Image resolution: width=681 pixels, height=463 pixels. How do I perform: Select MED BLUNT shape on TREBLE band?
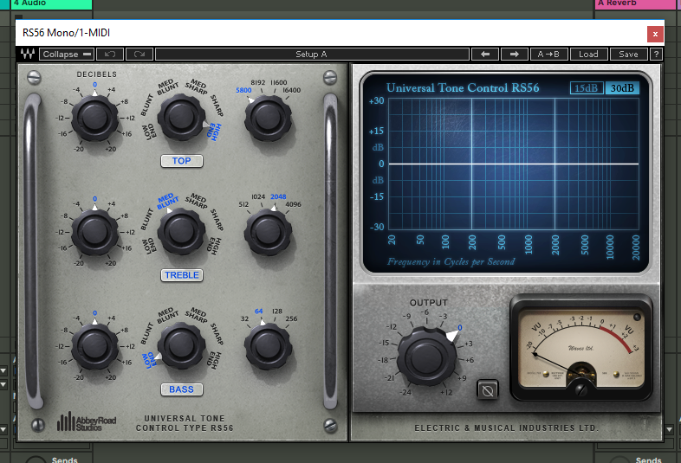167,201
